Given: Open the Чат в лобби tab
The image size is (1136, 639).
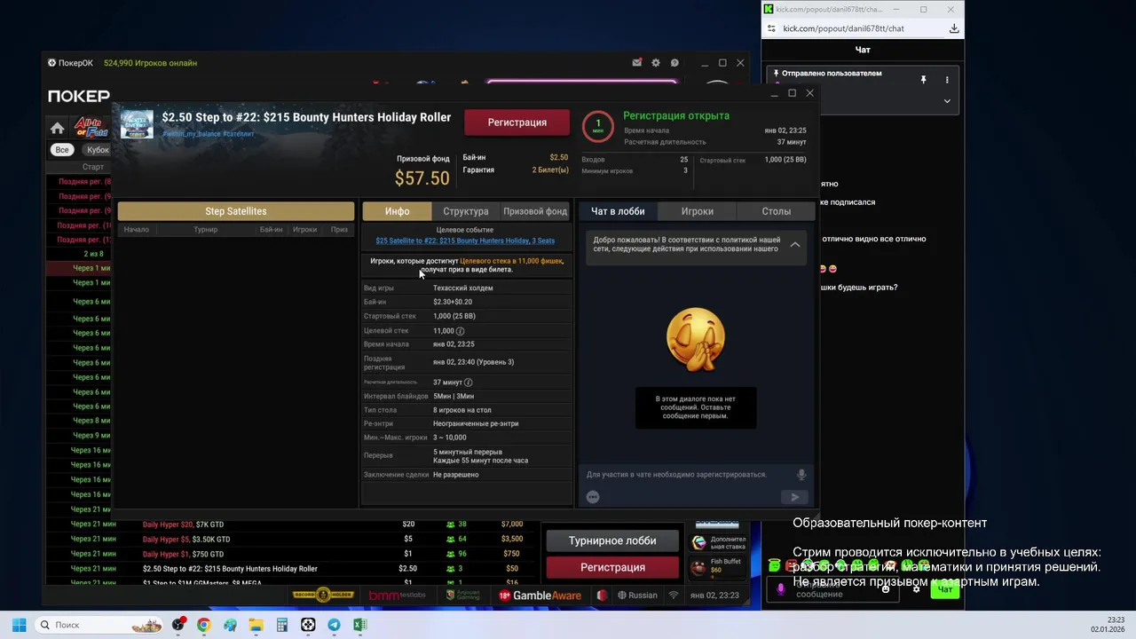Looking at the screenshot, I should tap(618, 211).
